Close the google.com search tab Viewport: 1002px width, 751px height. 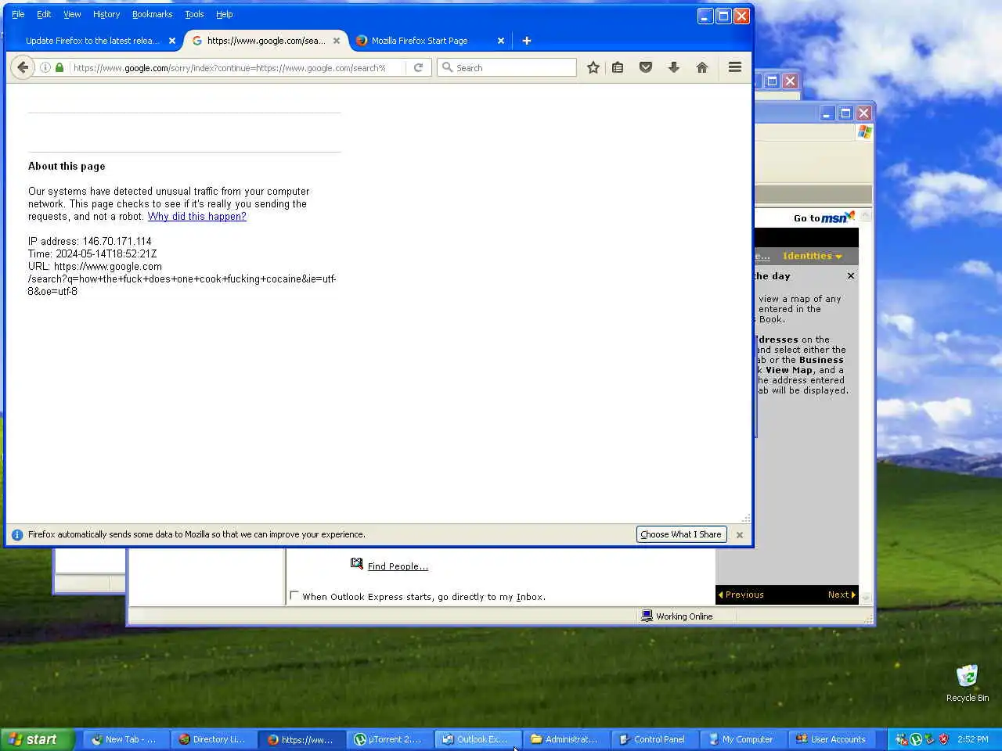[x=337, y=41]
